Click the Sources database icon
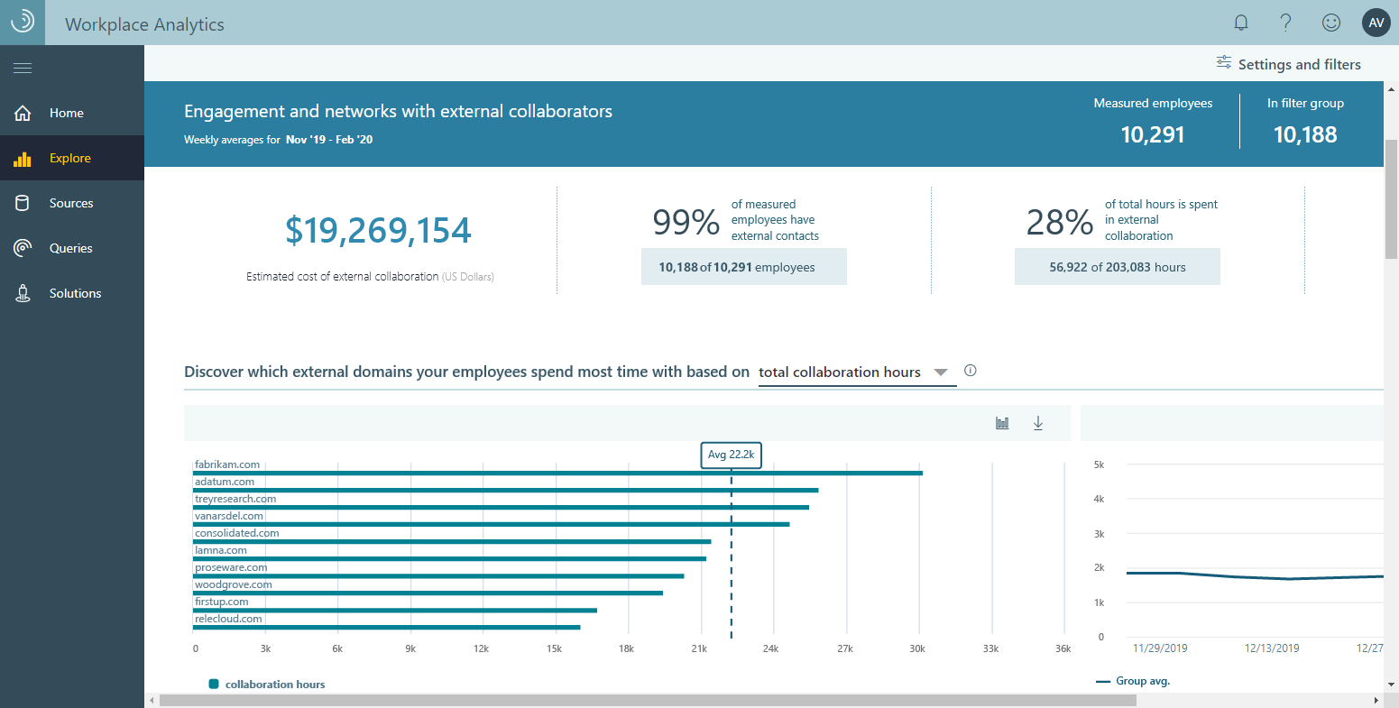Screen dimensions: 1399x708 pyautogui.click(x=23, y=203)
